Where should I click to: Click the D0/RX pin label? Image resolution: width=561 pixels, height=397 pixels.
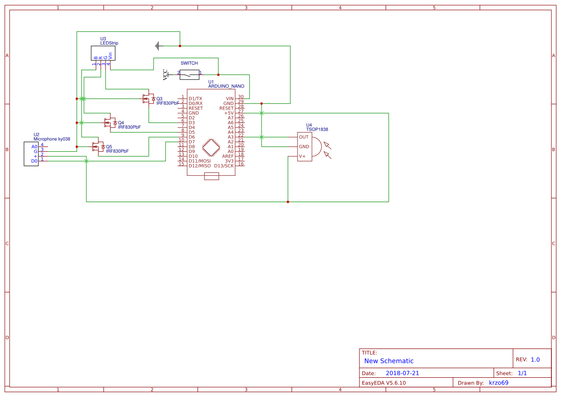196,104
